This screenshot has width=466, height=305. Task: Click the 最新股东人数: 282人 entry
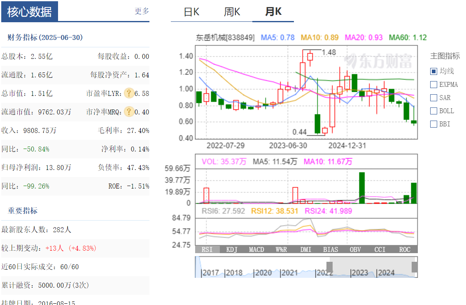click(36, 230)
